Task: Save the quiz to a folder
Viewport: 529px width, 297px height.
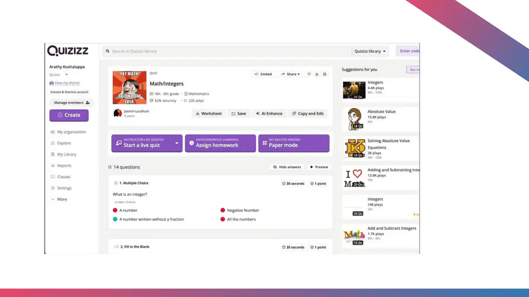Action: pos(239,113)
